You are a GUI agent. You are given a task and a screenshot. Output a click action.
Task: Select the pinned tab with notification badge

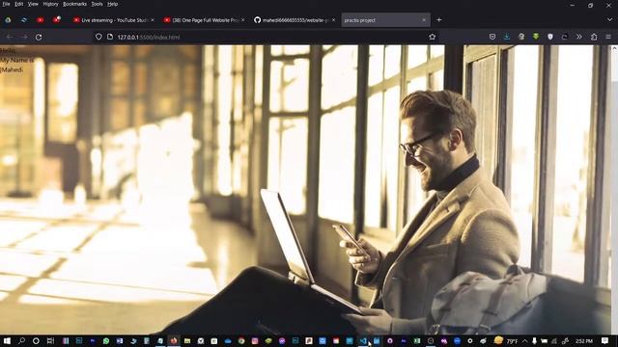(57, 19)
